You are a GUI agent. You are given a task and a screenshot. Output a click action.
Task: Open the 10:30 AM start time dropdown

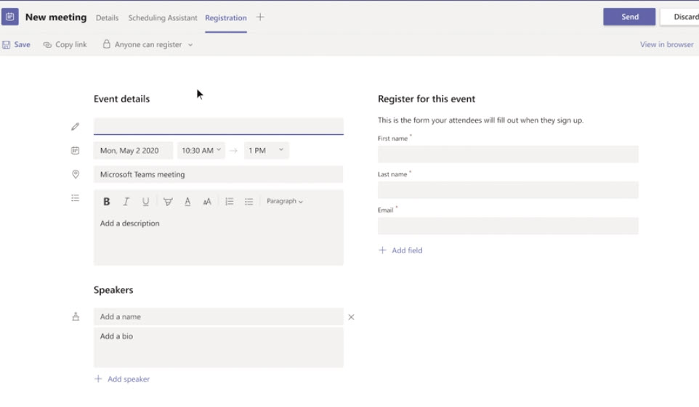[x=201, y=151]
